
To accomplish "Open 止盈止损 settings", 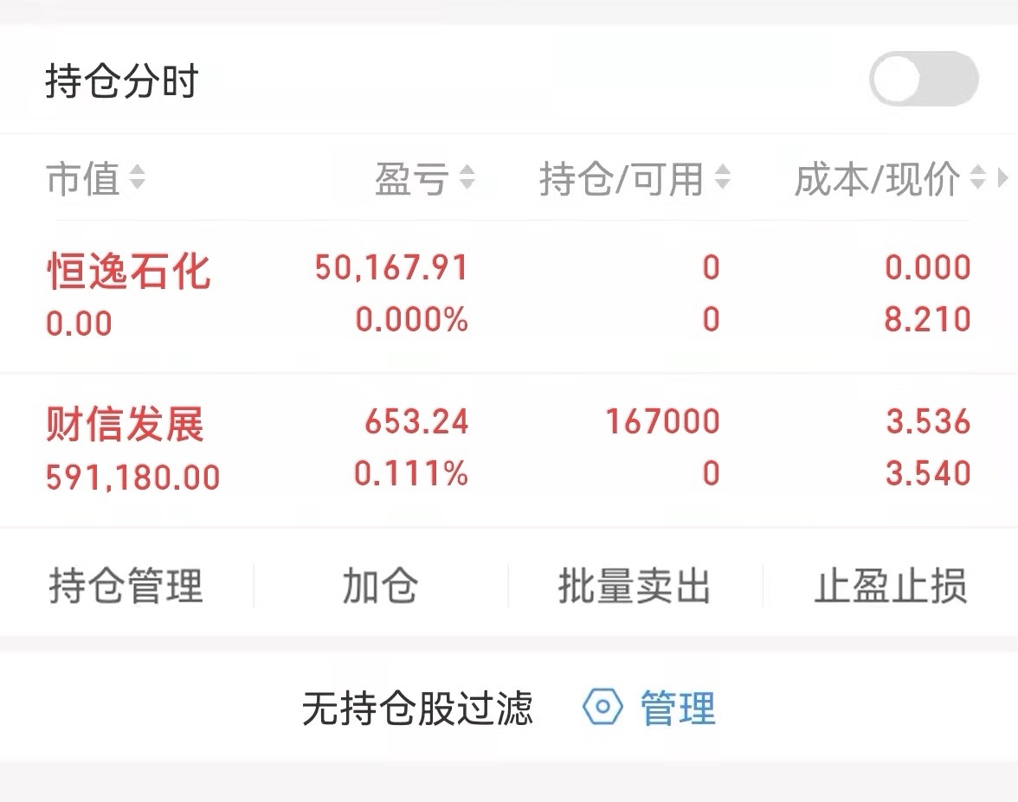I will click(x=890, y=585).
